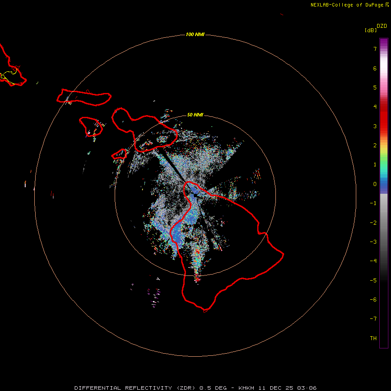Click the 3 dB value on the scale
The height and width of the screenshot is (391, 391).
tap(375, 126)
